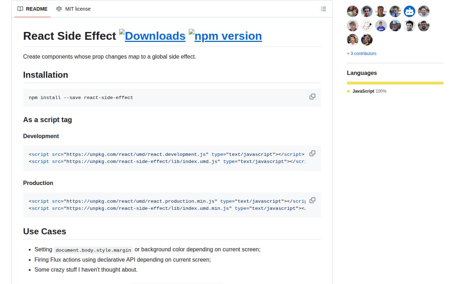The width and height of the screenshot is (455, 284).
Task: Click the 'Firing Flux actions' bullet item
Action: pyautogui.click(x=123, y=260)
